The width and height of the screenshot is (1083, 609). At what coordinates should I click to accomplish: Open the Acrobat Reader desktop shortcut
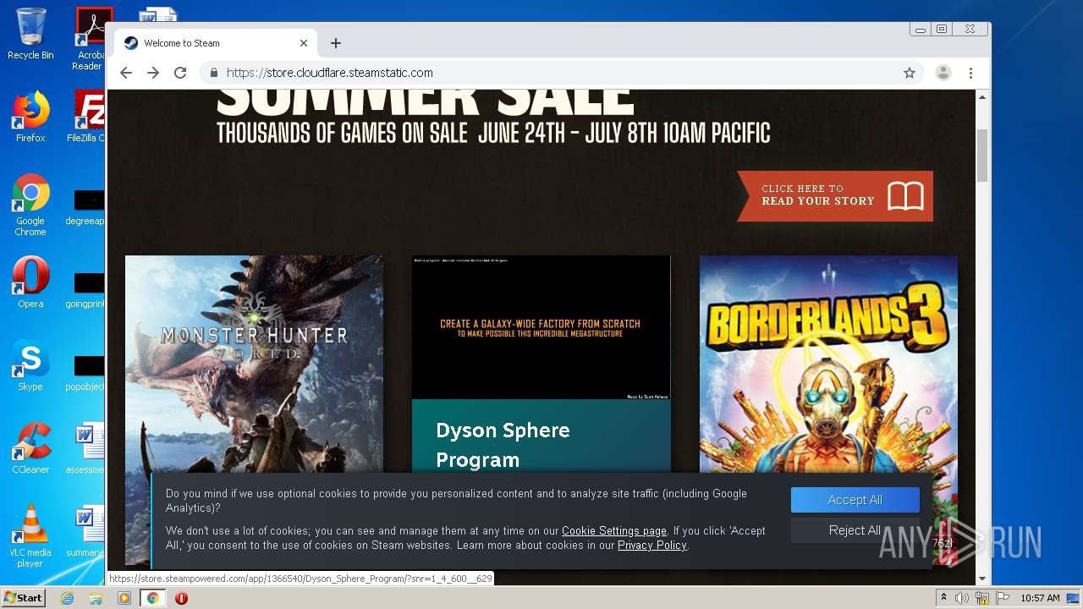(x=90, y=39)
